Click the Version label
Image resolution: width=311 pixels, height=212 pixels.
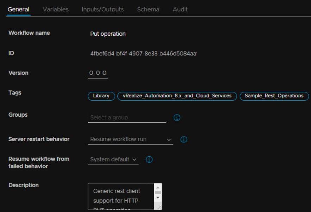click(18, 73)
